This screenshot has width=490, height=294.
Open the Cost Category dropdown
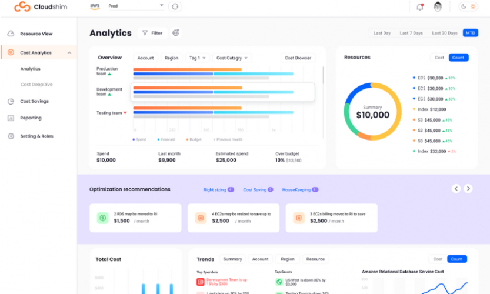(x=232, y=58)
